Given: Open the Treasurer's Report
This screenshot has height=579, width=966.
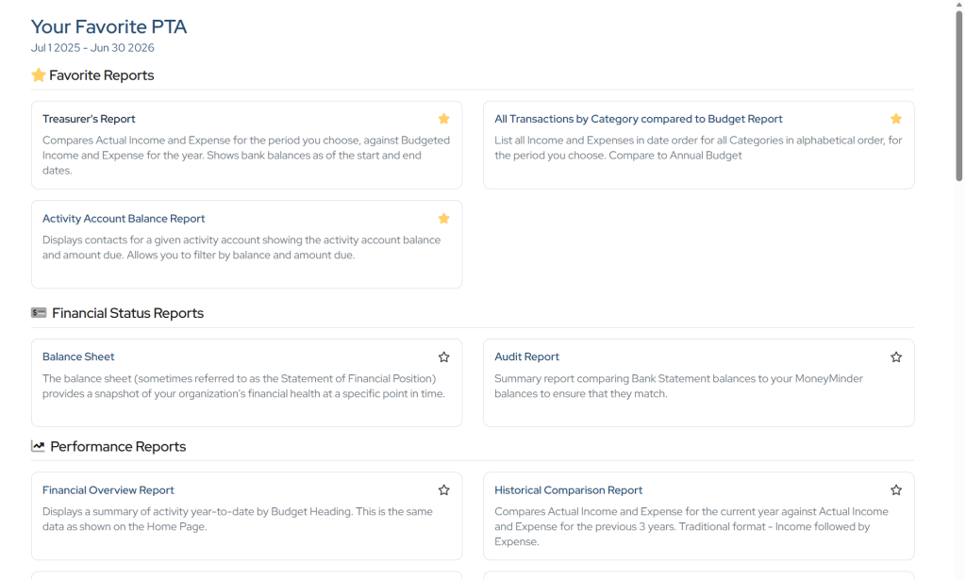Looking at the screenshot, I should [x=89, y=119].
